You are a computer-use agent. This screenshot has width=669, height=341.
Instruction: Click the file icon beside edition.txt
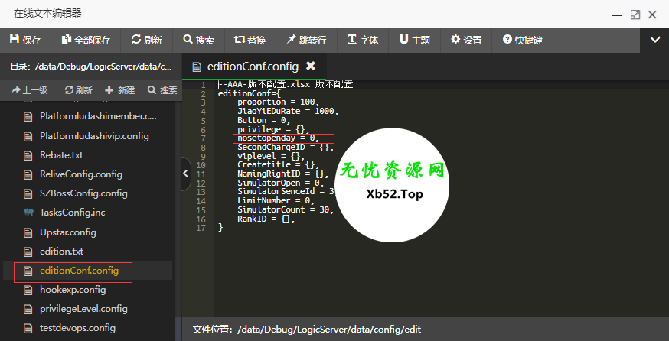click(28, 252)
